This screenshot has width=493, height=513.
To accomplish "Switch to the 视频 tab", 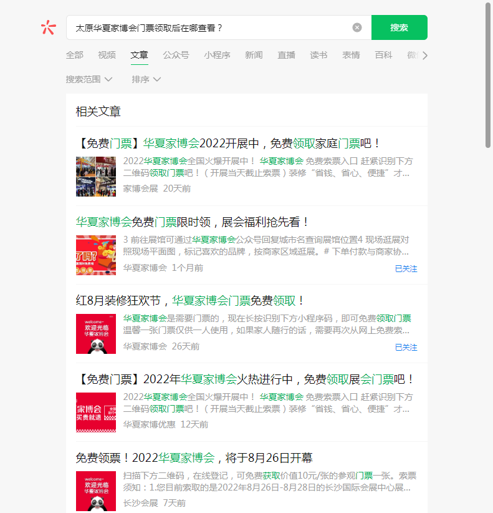I will point(107,55).
